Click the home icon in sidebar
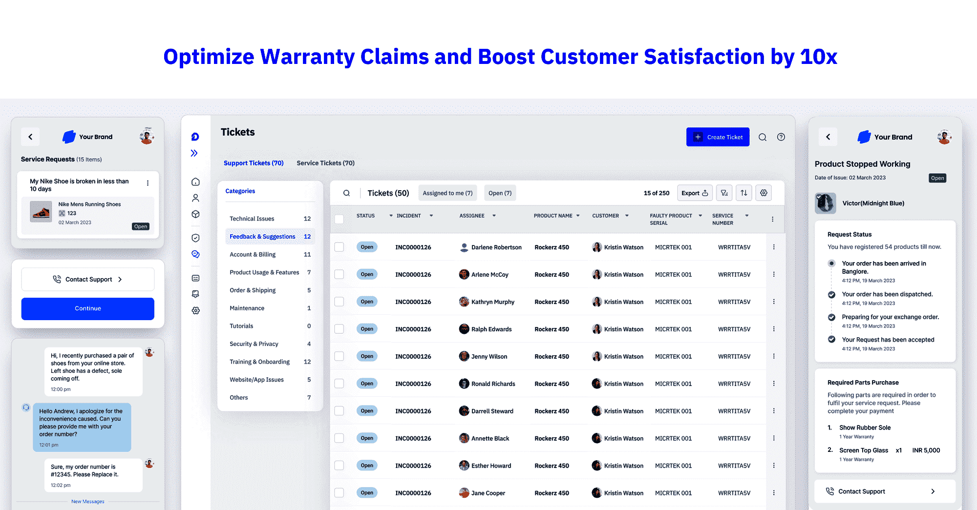The height and width of the screenshot is (510, 977). pyautogui.click(x=195, y=182)
